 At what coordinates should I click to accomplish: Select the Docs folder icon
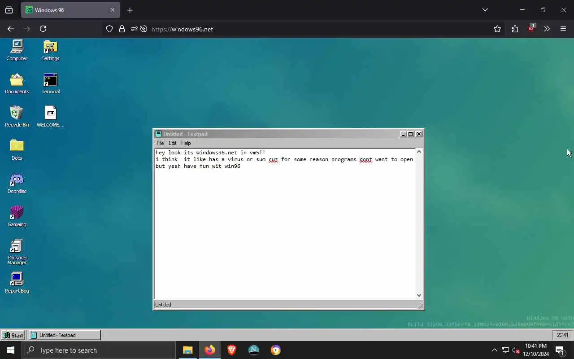point(17,150)
